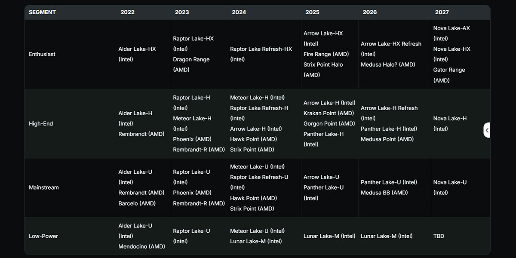Click the Dragon Range (AMD) entry
The width and height of the screenshot is (516, 258).
pos(191,64)
